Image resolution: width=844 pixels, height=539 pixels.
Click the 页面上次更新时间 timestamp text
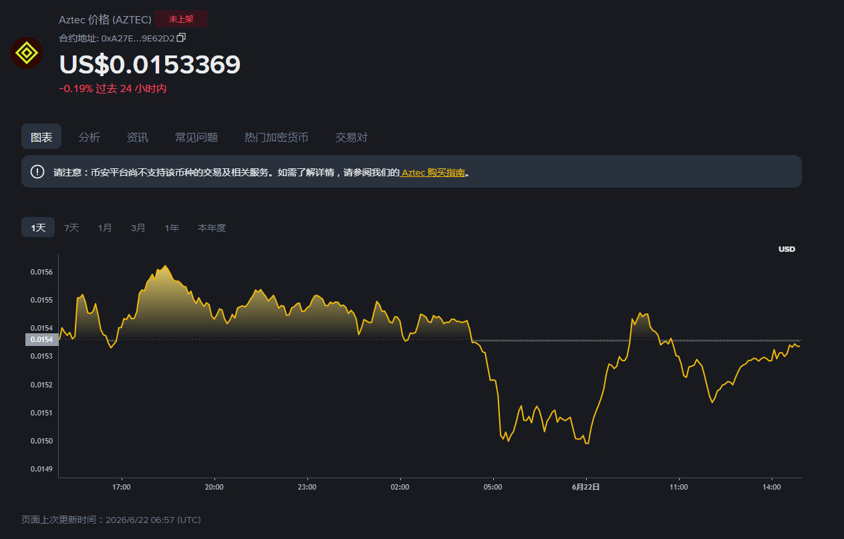[111, 520]
